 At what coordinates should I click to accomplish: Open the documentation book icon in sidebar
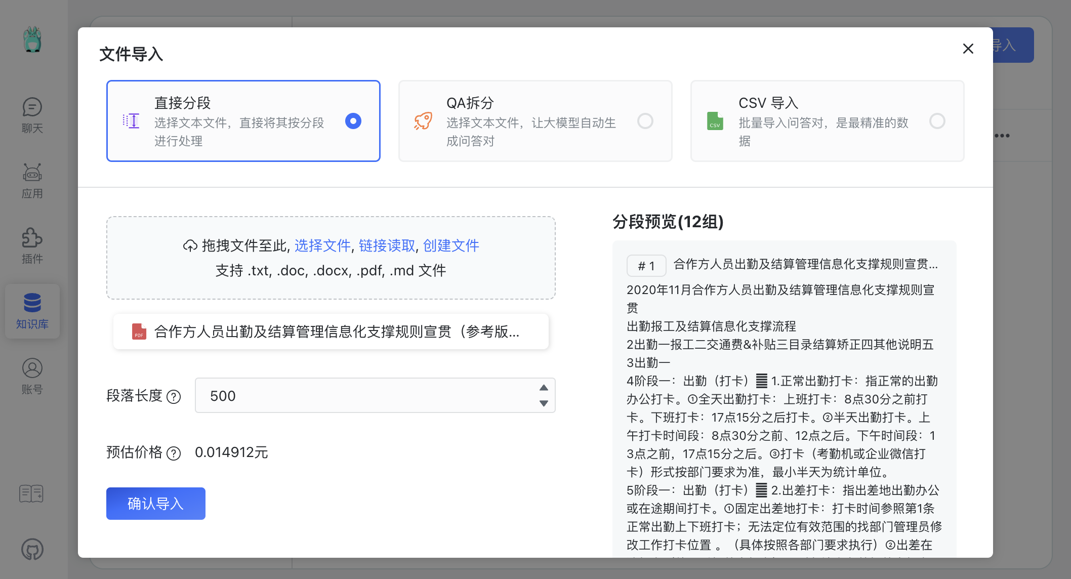(x=31, y=493)
